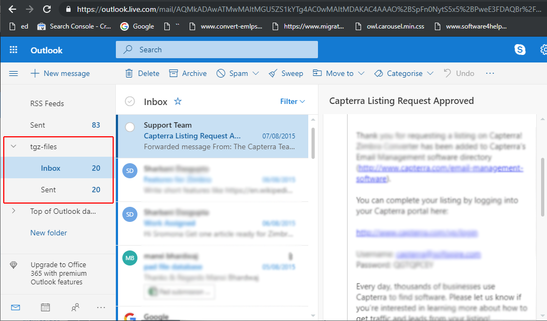Open the Office app launcher grid
The image size is (547, 321).
[x=13, y=50]
